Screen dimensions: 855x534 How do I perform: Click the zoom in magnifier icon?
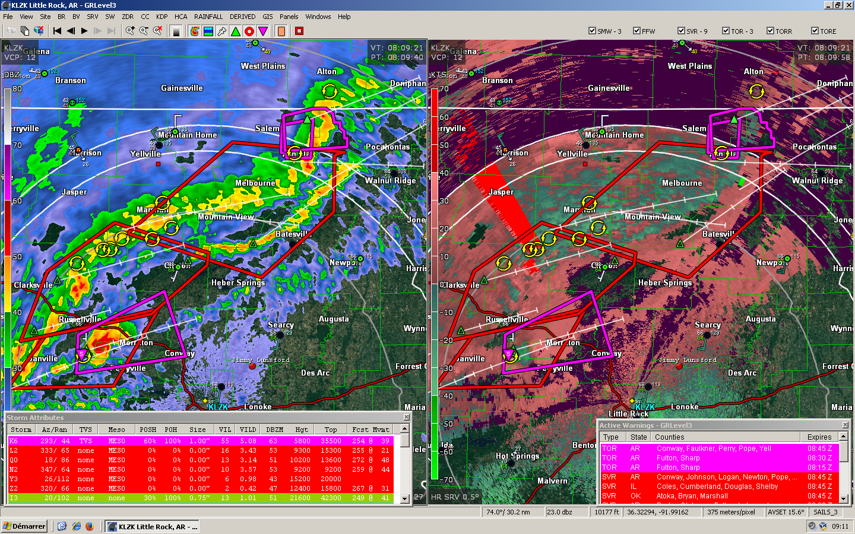click(x=130, y=31)
